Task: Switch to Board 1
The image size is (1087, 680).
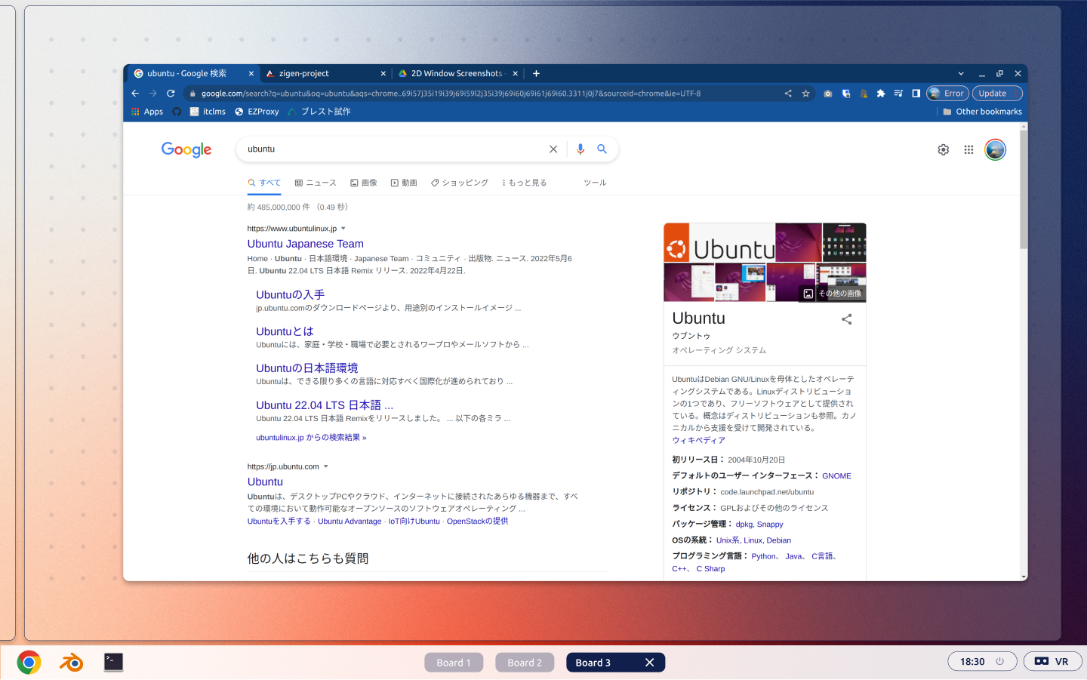Action: click(x=453, y=663)
